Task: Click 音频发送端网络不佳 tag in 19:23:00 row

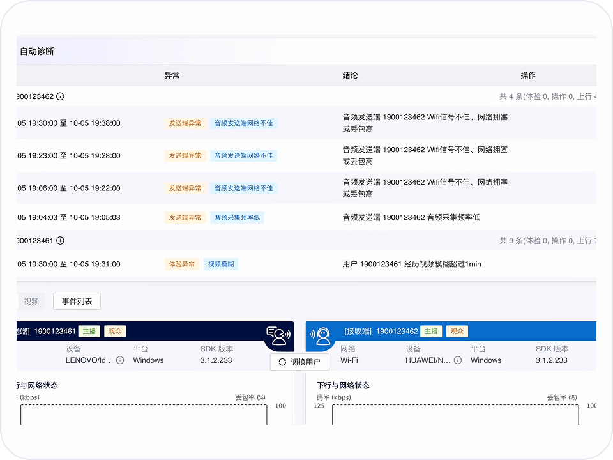Action: tap(243, 156)
